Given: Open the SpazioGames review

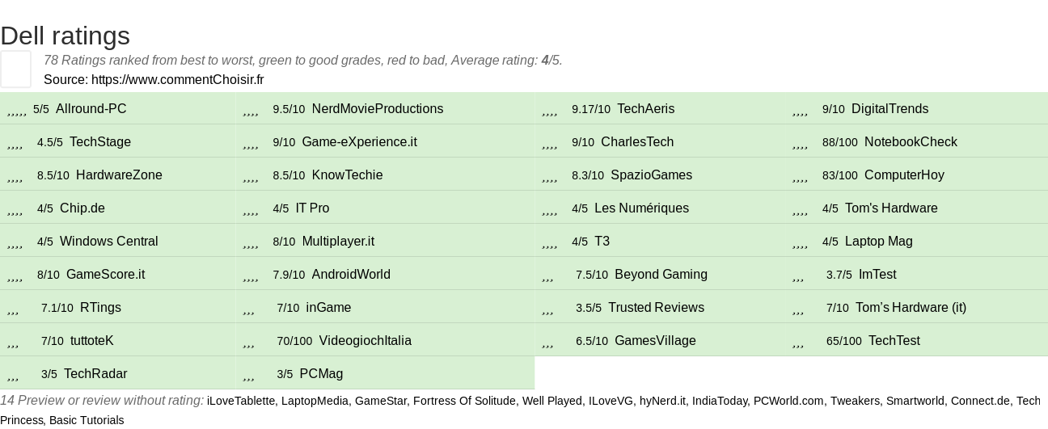Looking at the screenshot, I should (652, 175).
